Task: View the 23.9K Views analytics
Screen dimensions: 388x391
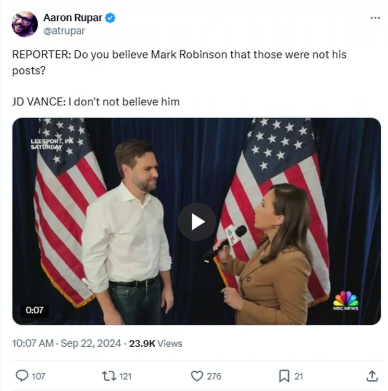Action: pos(156,344)
